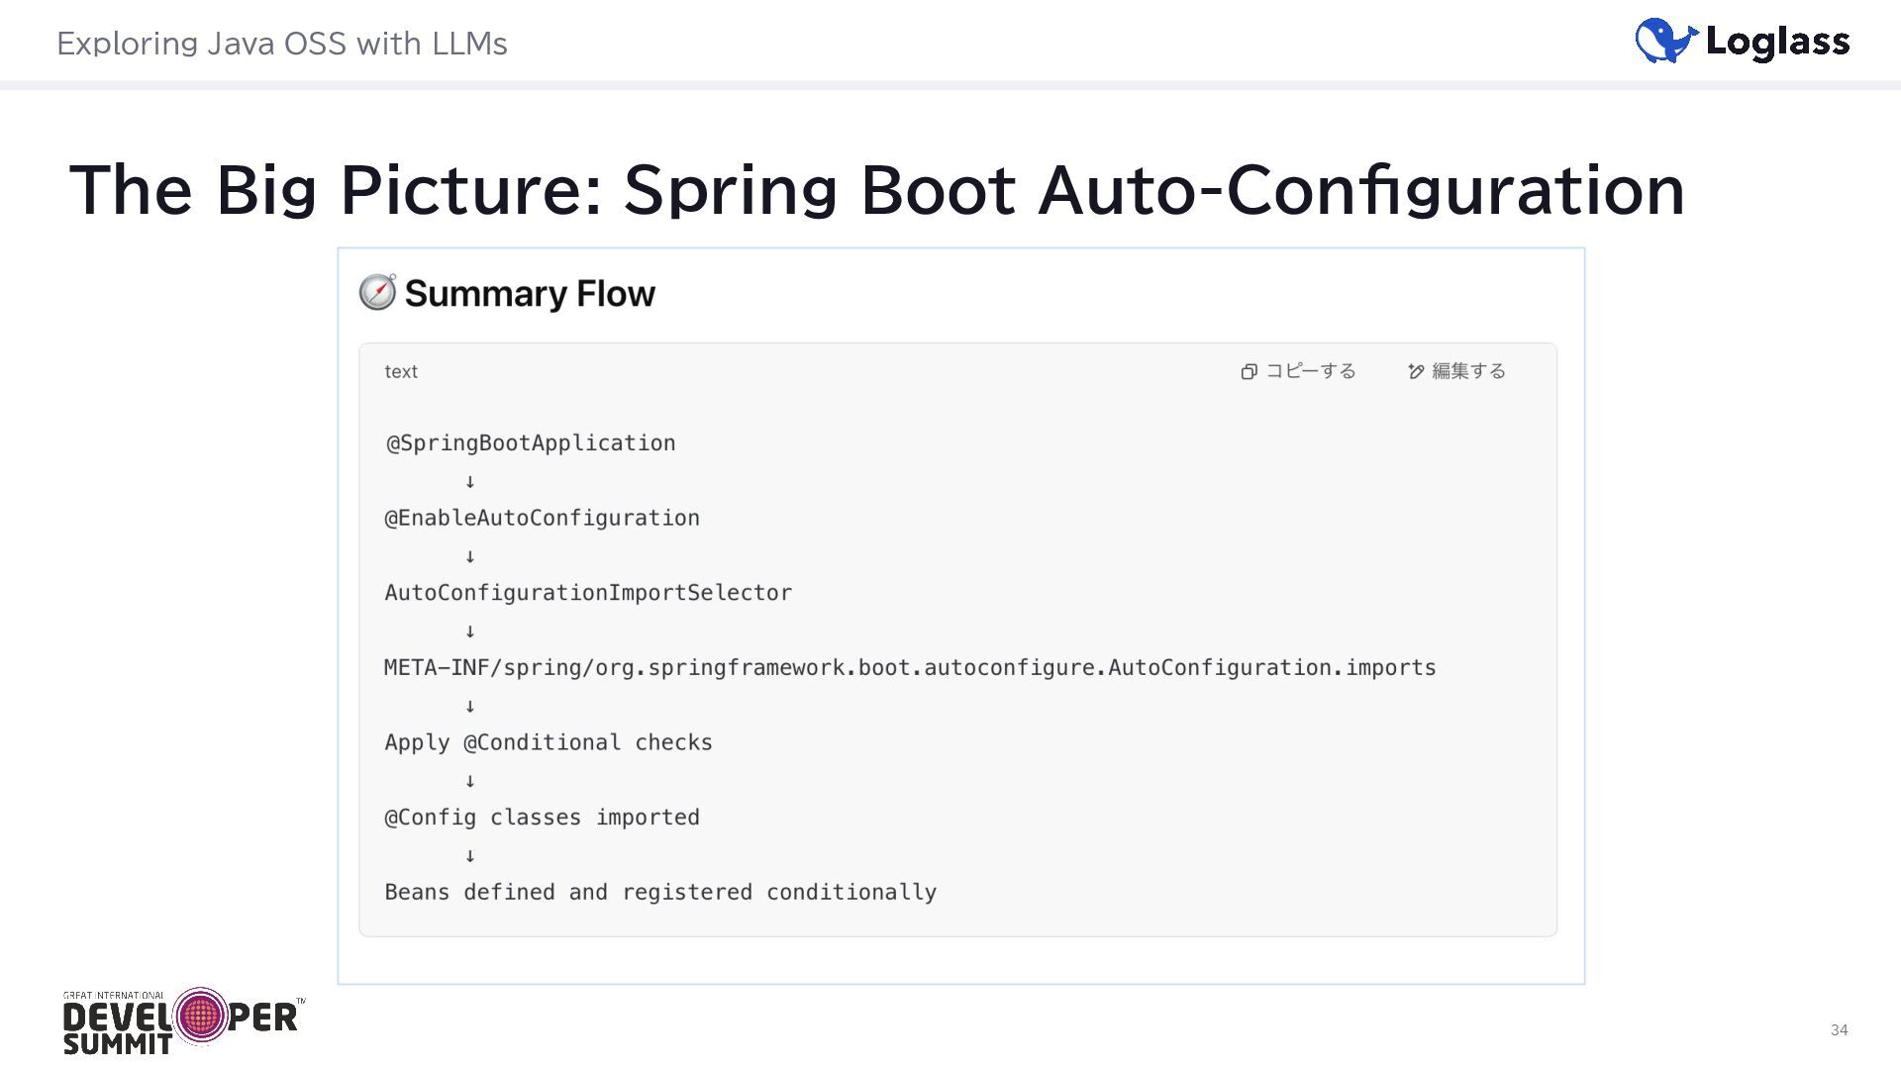
Task: Select the @SpringBootApplication line
Action: point(531,443)
